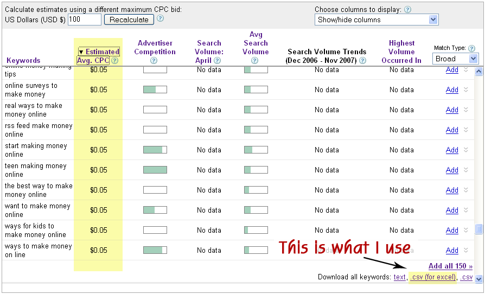Open help icon next to Recalculate button

click(160, 18)
